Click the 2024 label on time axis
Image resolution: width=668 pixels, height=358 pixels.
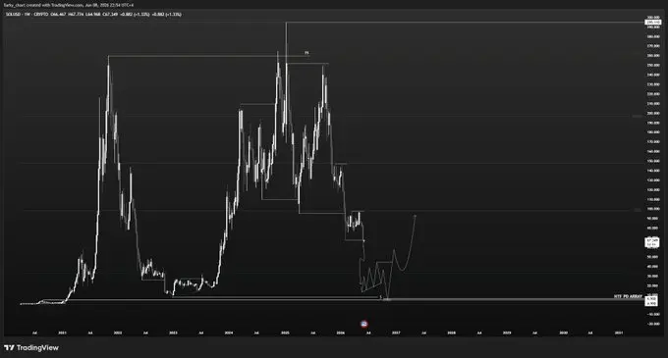229,332
